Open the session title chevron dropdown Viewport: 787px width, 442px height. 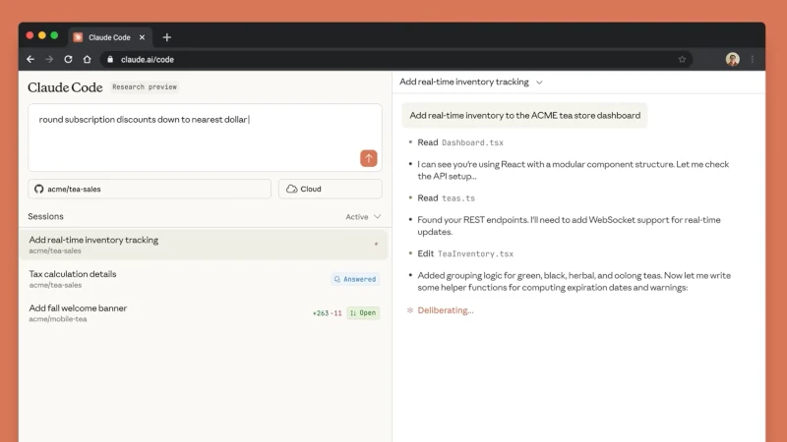coord(539,83)
